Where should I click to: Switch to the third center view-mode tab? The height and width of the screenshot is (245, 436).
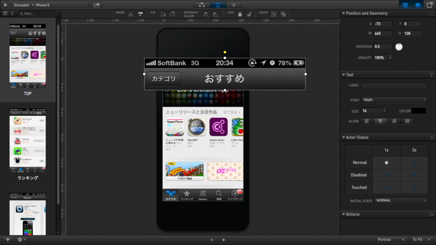[x=234, y=5]
